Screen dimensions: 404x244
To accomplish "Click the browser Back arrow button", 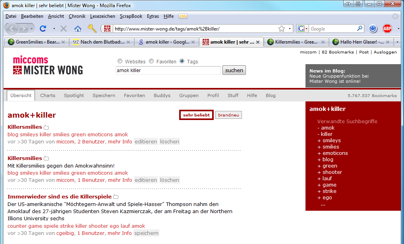I will pos(12,29).
